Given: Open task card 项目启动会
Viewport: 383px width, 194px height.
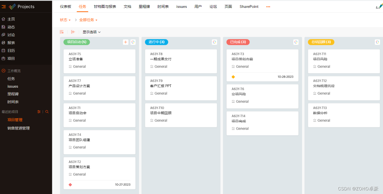Looking at the screenshot, I should click(99, 115).
